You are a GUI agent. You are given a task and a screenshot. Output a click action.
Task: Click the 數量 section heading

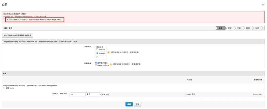point(5,73)
